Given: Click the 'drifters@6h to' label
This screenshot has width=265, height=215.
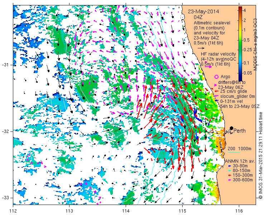Looking at the screenshot, I should (232, 82).
